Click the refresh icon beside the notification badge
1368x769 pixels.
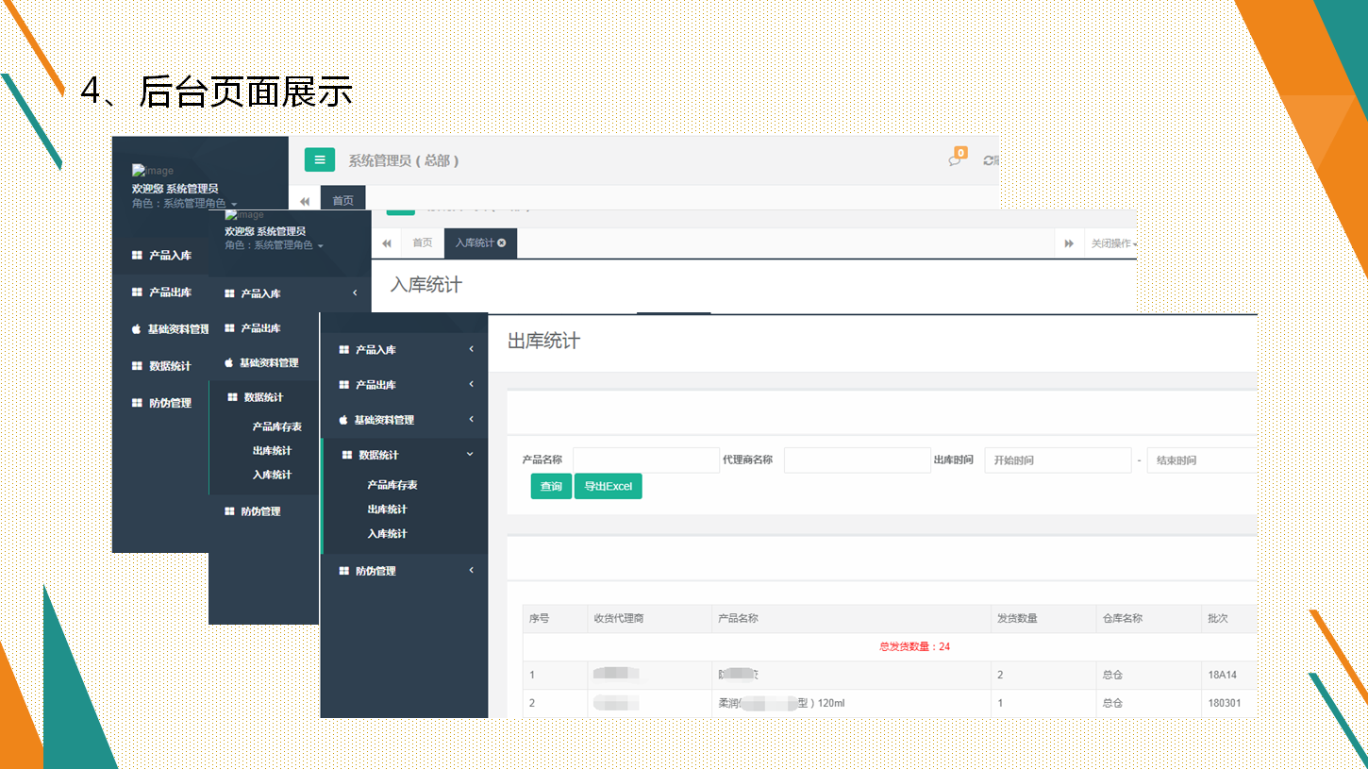pos(988,161)
